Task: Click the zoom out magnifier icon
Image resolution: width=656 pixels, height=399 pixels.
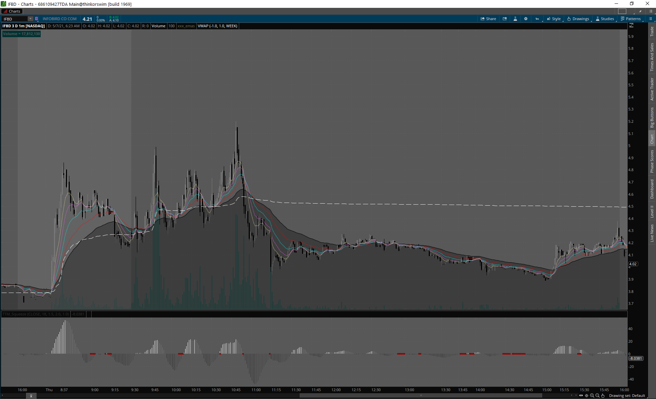Action: point(598,396)
